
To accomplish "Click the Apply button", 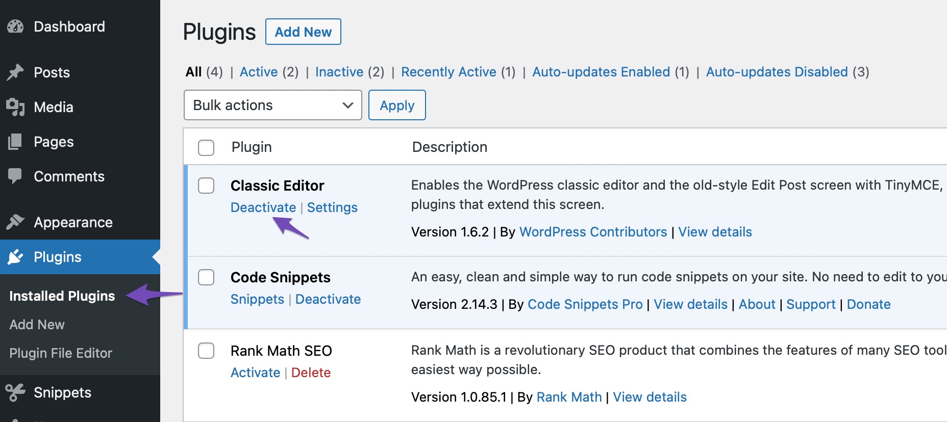I will [x=397, y=105].
